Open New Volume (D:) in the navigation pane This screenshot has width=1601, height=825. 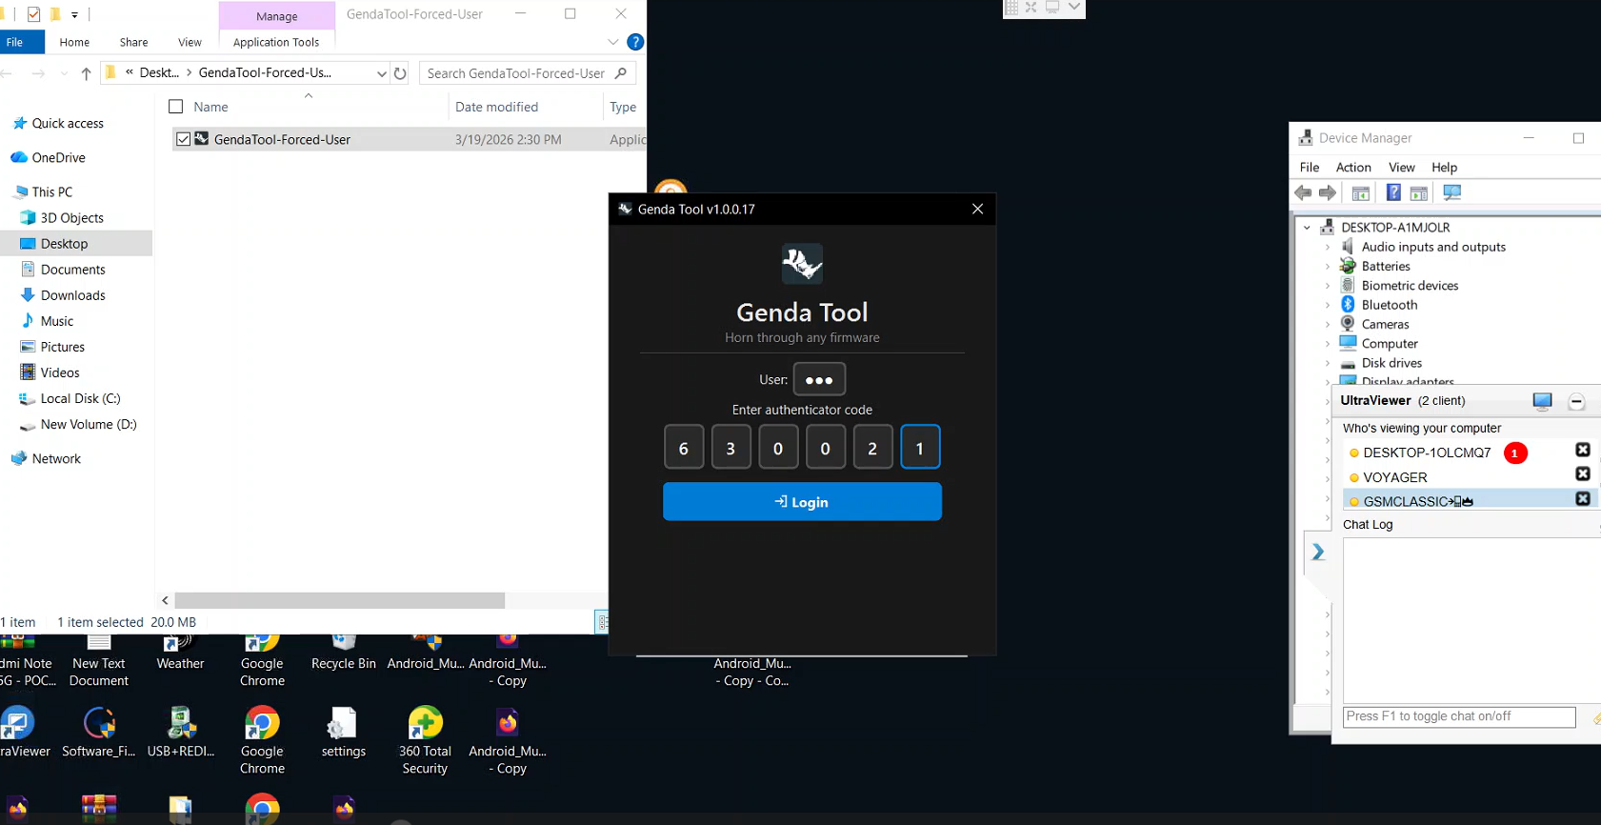(x=89, y=424)
